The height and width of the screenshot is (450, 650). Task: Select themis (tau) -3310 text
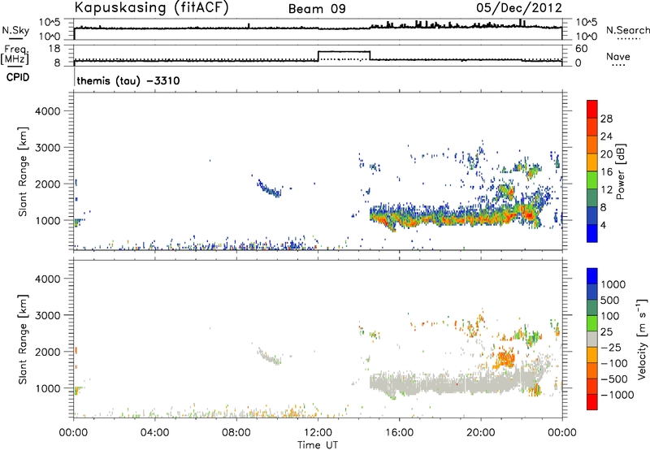click(128, 80)
